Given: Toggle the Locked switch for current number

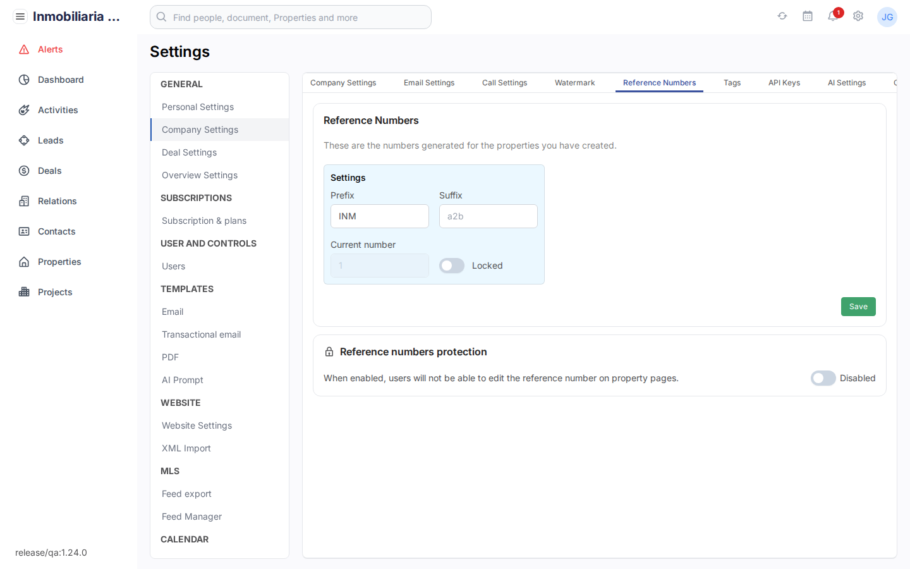Looking at the screenshot, I should pos(451,266).
